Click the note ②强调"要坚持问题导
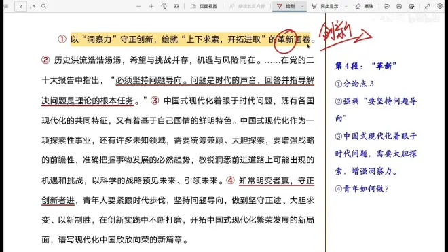Image resolution: width=448 pixels, height=252 pixels. pos(376,101)
